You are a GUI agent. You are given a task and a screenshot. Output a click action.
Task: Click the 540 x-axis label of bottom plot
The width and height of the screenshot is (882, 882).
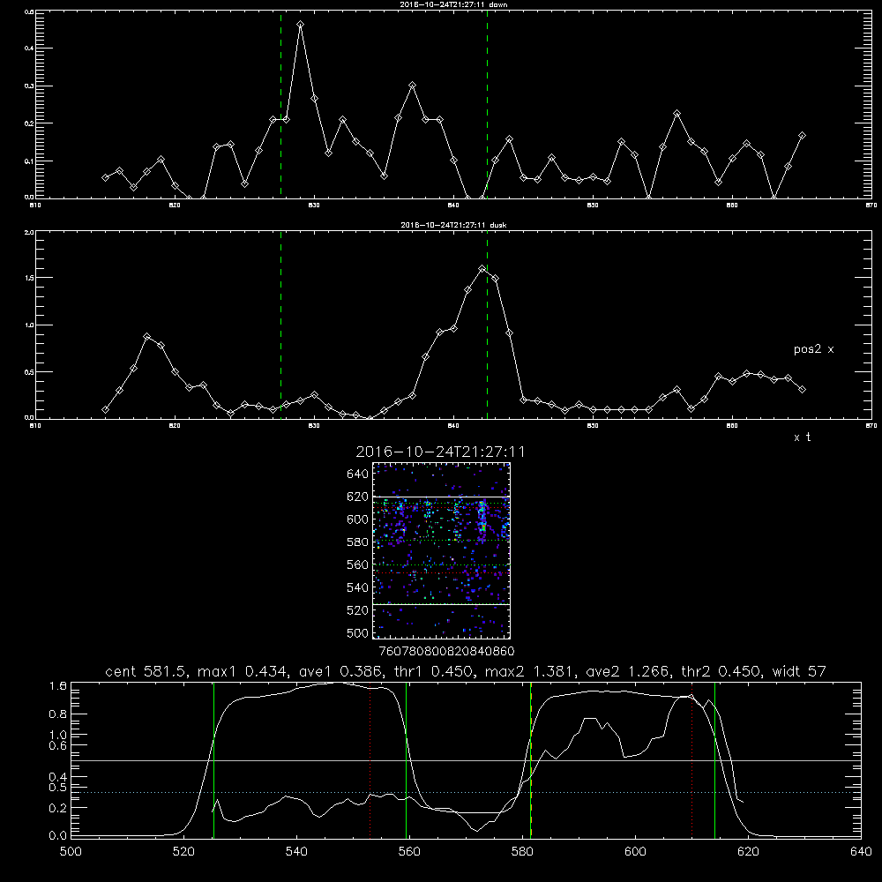(x=296, y=852)
